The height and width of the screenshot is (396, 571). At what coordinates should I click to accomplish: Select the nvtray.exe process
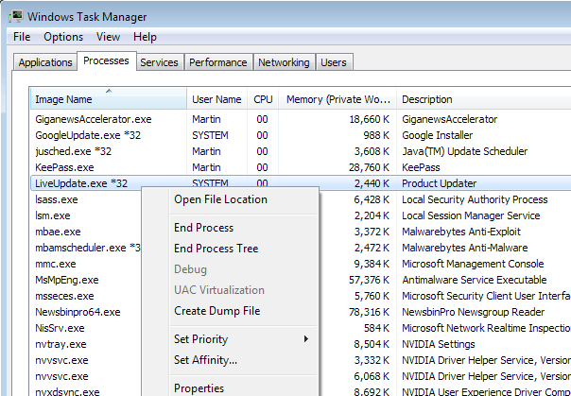pyautogui.click(x=61, y=344)
